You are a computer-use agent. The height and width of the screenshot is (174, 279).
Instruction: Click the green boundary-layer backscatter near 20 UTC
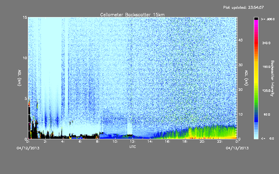pyautogui.click(x=202, y=132)
